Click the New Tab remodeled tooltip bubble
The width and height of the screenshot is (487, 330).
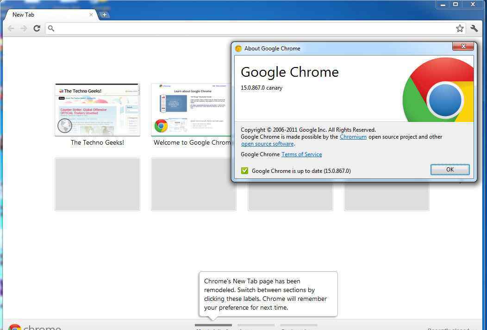click(268, 294)
